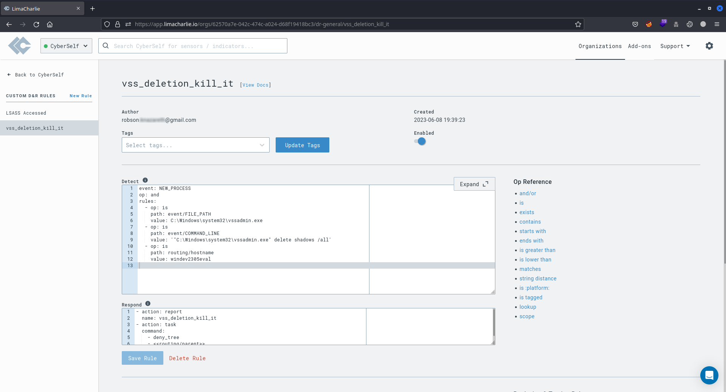Screen dimensions: 726x392
Task: Open the starts with op reference
Action: tap(532, 231)
